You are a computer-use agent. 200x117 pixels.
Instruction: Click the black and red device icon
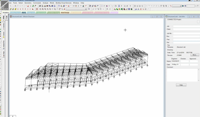tap(47, 6)
